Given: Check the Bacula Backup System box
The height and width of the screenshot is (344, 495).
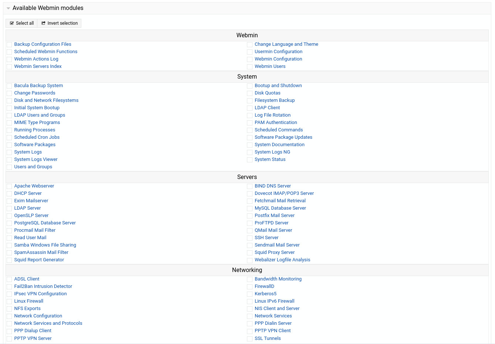Looking at the screenshot, I should click(9, 86).
